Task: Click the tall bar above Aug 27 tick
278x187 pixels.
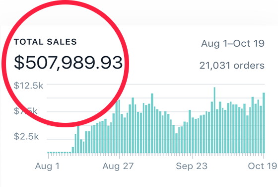Action: click(x=119, y=126)
